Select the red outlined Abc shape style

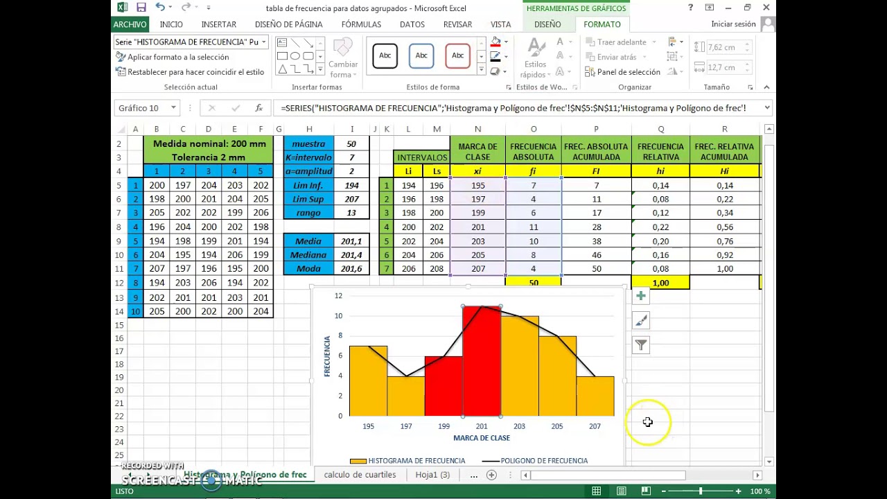pyautogui.click(x=457, y=55)
